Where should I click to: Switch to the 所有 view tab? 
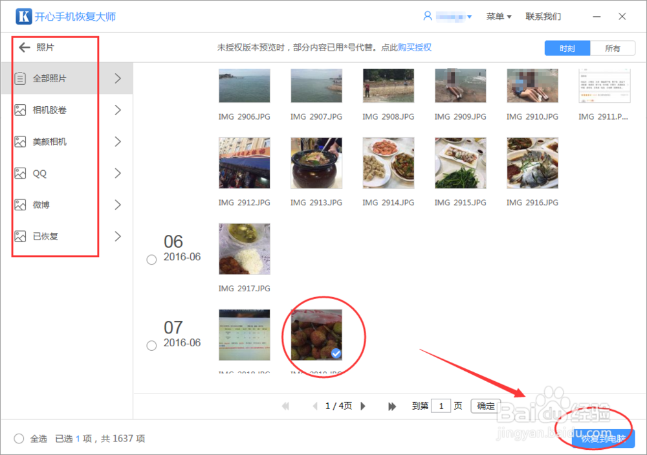pyautogui.click(x=613, y=48)
